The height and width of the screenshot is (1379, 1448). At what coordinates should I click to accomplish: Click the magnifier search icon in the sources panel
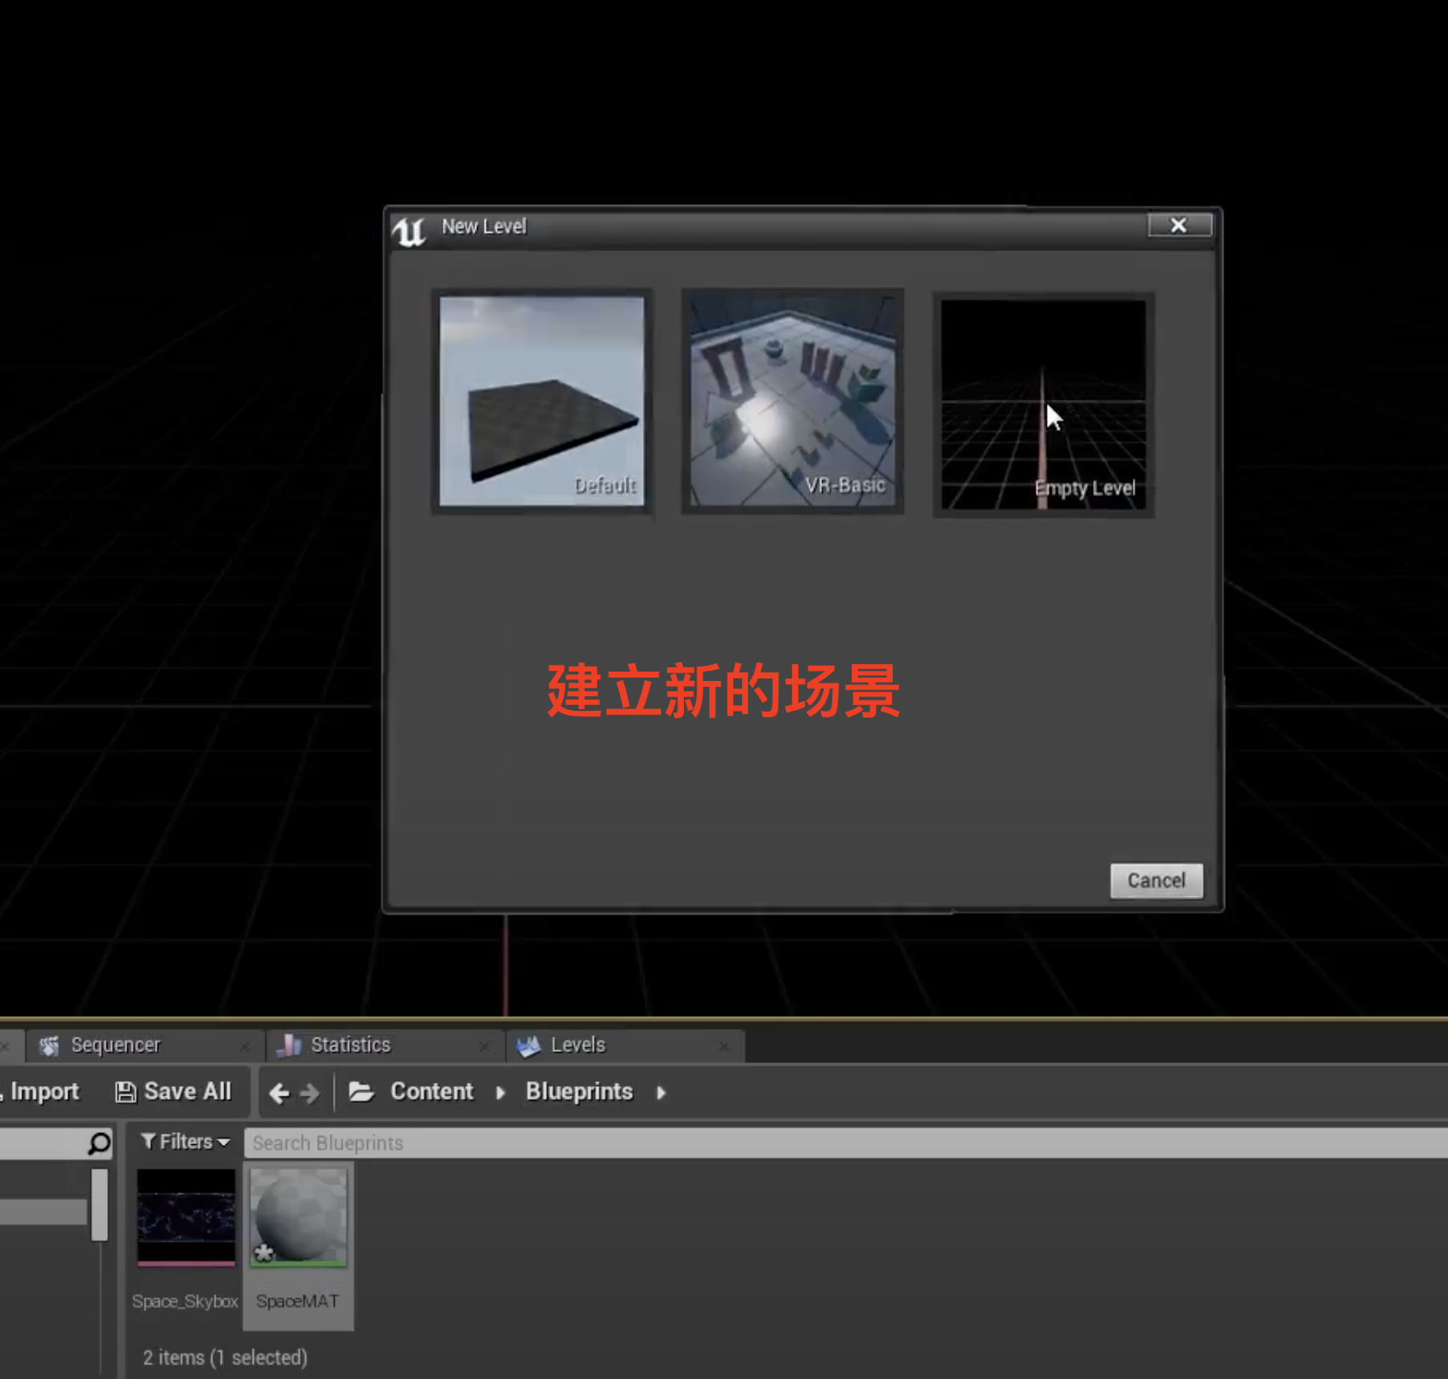(x=98, y=1142)
